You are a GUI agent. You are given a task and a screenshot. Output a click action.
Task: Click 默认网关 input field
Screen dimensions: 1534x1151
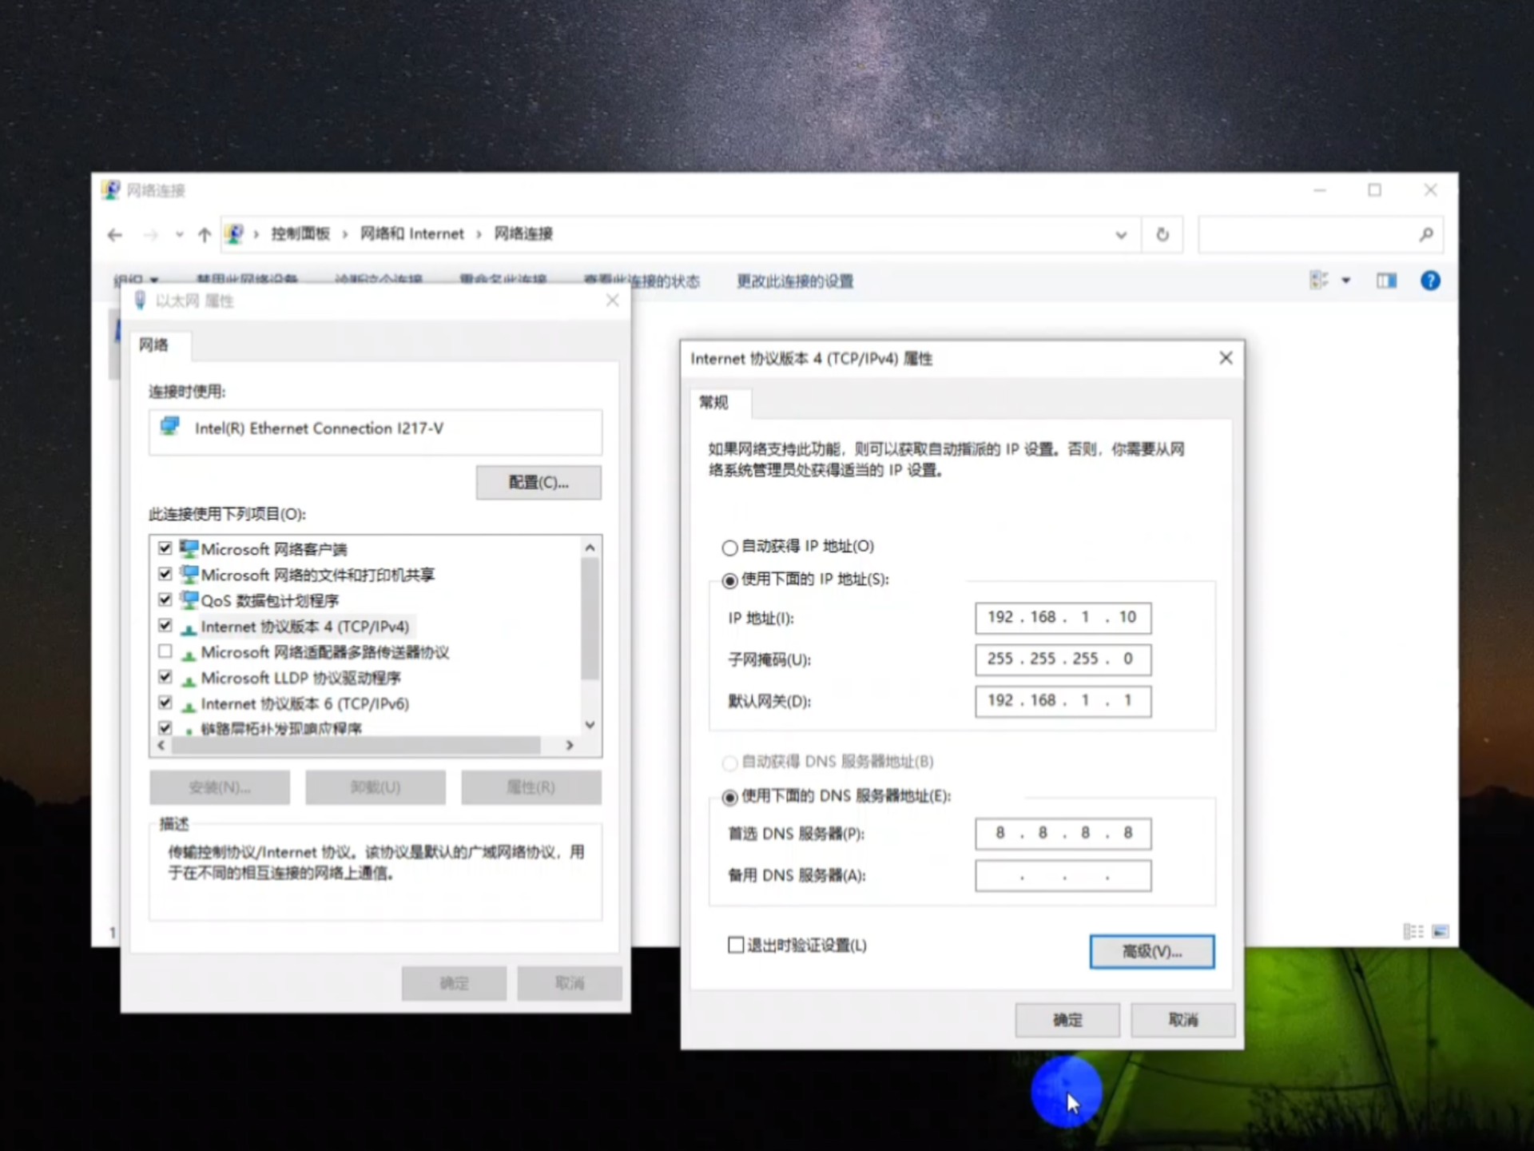coord(1063,700)
